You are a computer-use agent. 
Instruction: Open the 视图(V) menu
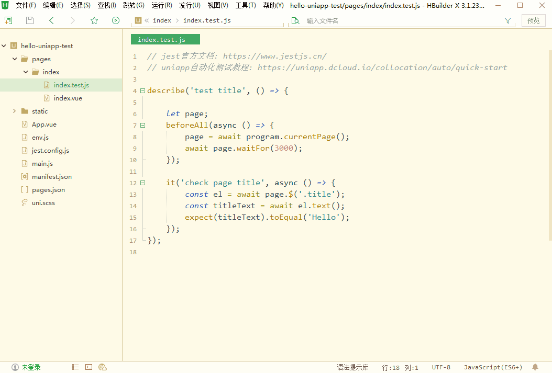pyautogui.click(x=218, y=5)
